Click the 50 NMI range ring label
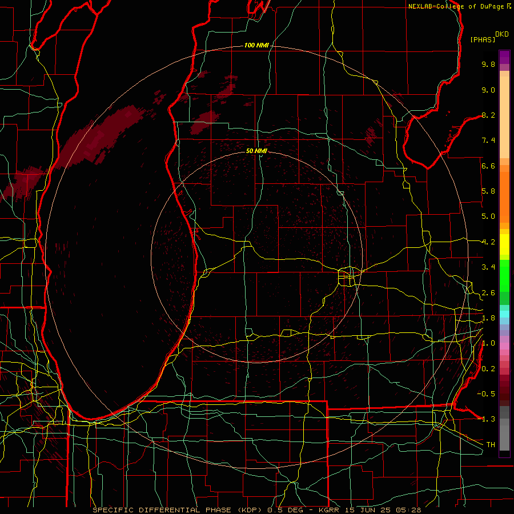This screenshot has height=514, width=514. click(256, 151)
